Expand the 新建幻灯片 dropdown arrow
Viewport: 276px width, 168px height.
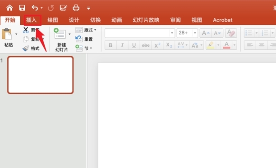click(x=69, y=34)
